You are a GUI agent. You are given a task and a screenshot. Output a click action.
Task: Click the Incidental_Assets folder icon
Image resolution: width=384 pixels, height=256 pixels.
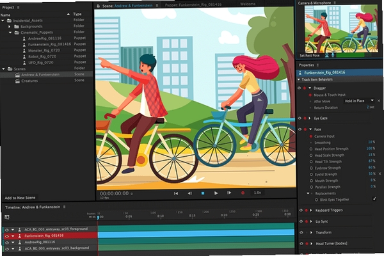[10, 20]
